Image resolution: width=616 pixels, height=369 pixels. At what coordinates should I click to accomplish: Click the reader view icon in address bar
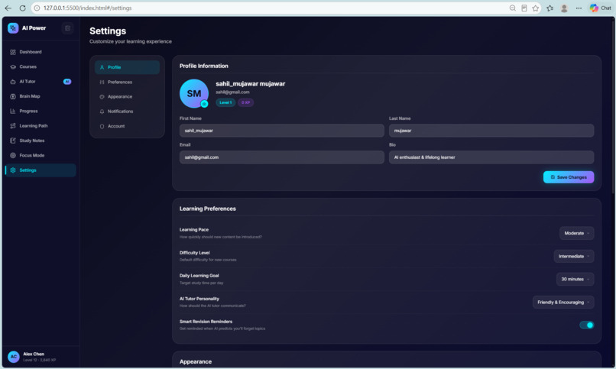pos(524,8)
